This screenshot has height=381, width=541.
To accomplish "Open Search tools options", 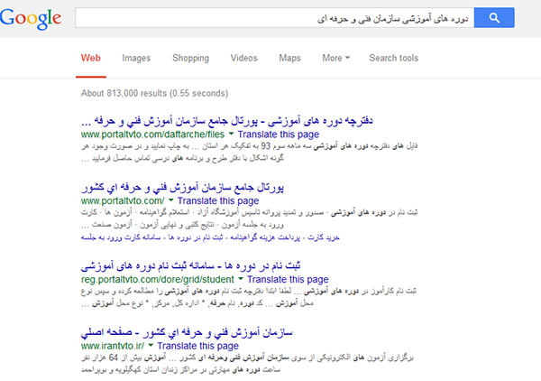I will coord(393,58).
